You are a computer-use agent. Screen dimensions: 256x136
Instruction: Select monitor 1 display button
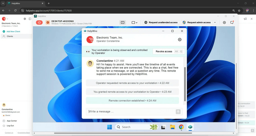click(123, 23)
